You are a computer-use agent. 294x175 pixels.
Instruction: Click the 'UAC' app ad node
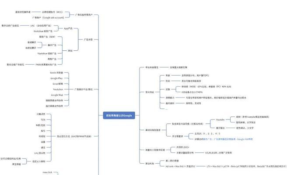coord(41,25)
